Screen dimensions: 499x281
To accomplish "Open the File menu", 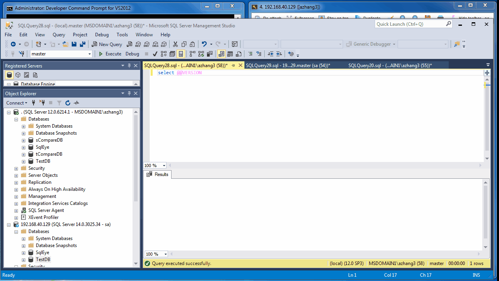I will tap(8, 35).
